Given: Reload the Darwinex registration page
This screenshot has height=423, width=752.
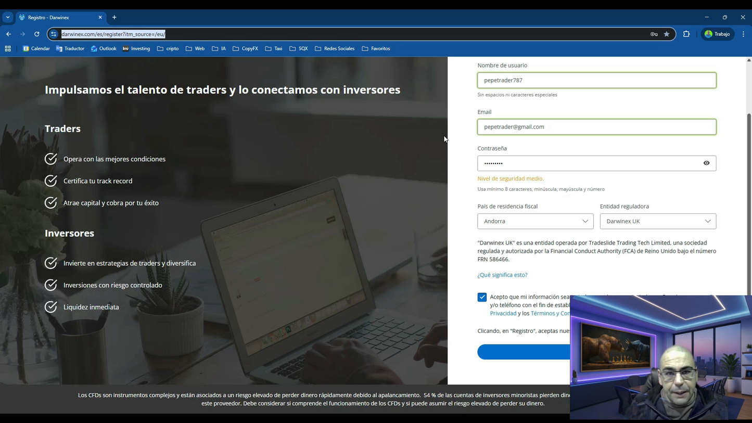Looking at the screenshot, I should click(37, 34).
